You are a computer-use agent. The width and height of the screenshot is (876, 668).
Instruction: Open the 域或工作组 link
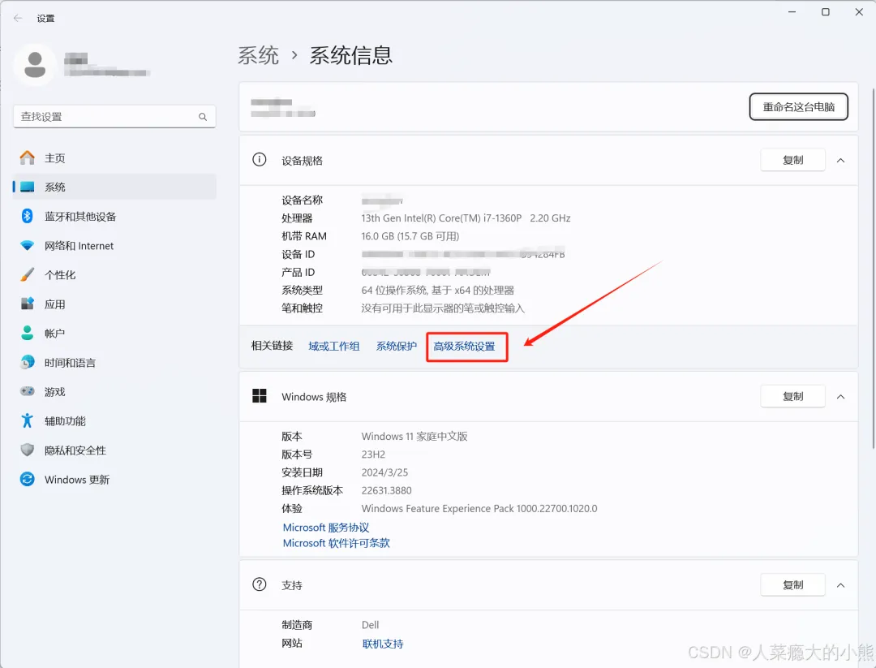click(334, 346)
